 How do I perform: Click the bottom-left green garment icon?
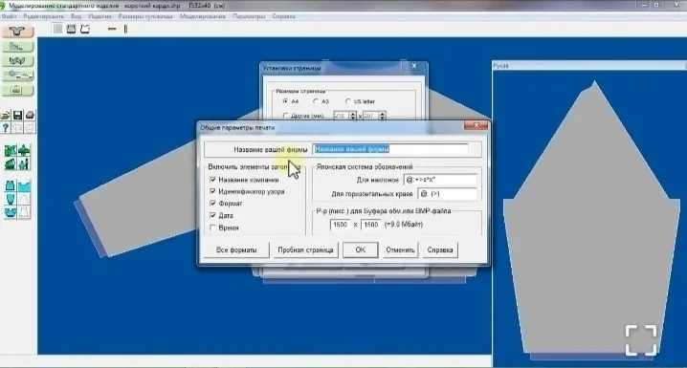pyautogui.click(x=11, y=164)
